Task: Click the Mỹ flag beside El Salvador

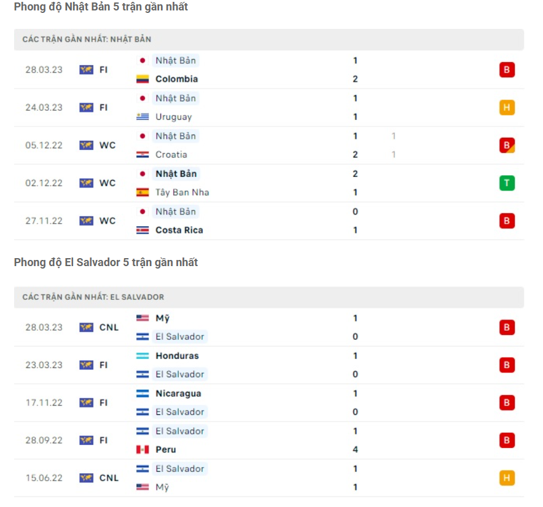Action: (144, 318)
